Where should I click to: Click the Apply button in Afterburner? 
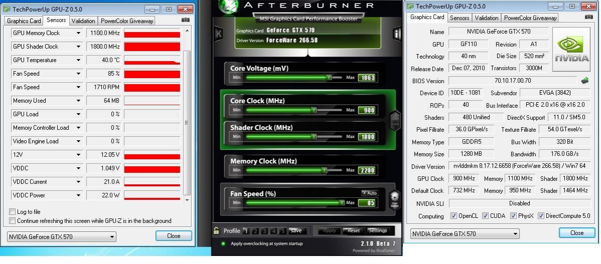tap(329, 231)
